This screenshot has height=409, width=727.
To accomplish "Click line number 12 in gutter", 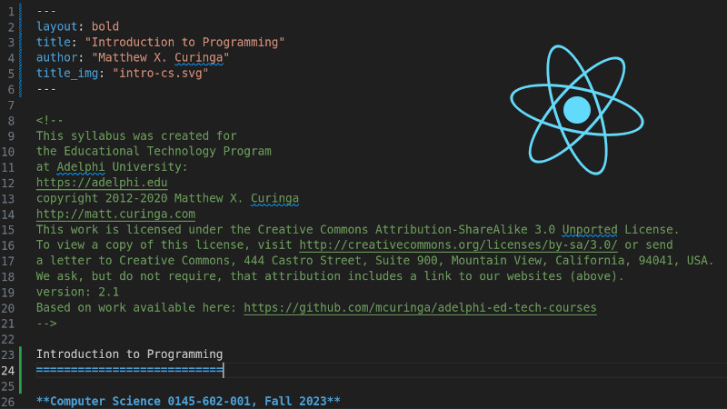I will (x=8, y=184).
